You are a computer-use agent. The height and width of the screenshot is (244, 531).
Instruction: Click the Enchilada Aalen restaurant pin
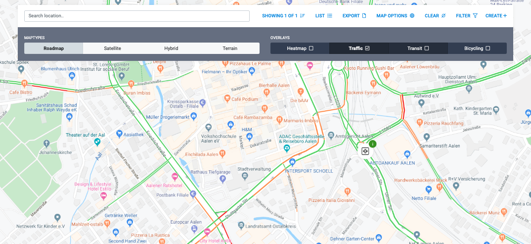222,154
